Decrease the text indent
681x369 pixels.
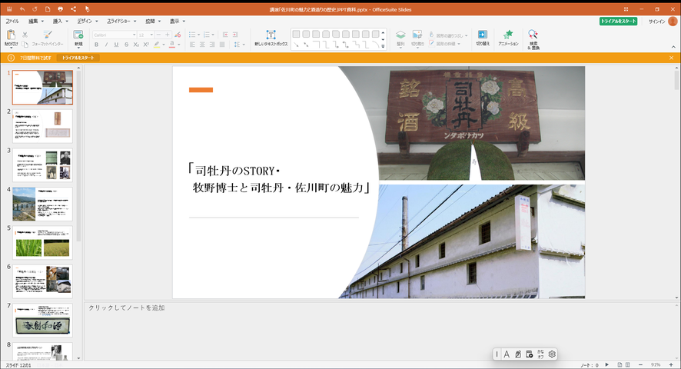225,35
